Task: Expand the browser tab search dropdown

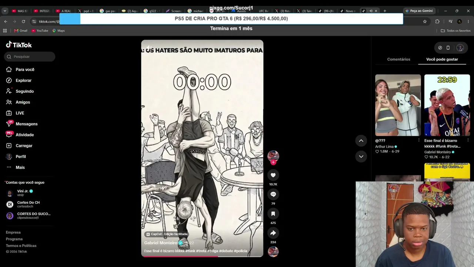Action: point(5,11)
